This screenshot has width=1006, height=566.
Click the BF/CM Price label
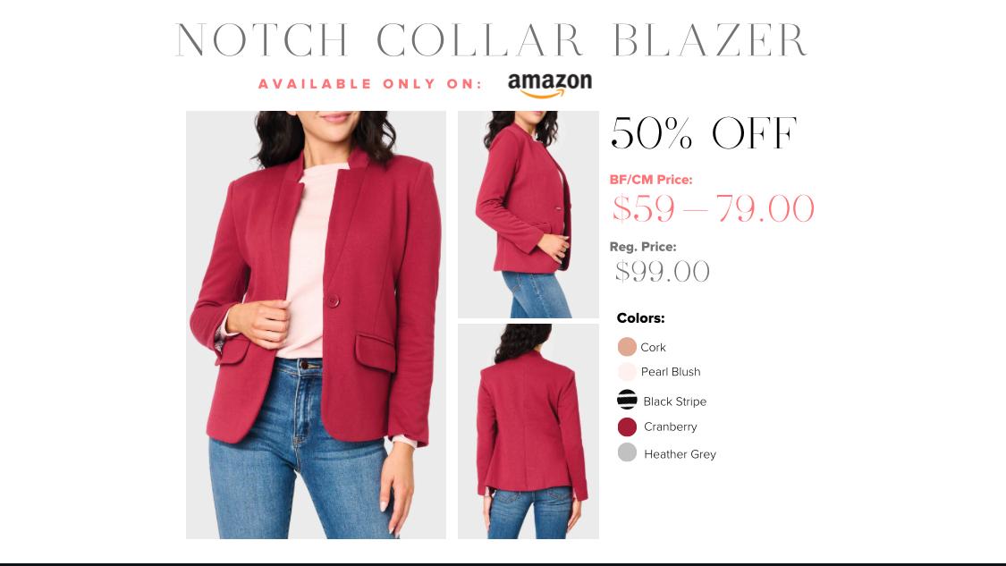[x=651, y=180]
